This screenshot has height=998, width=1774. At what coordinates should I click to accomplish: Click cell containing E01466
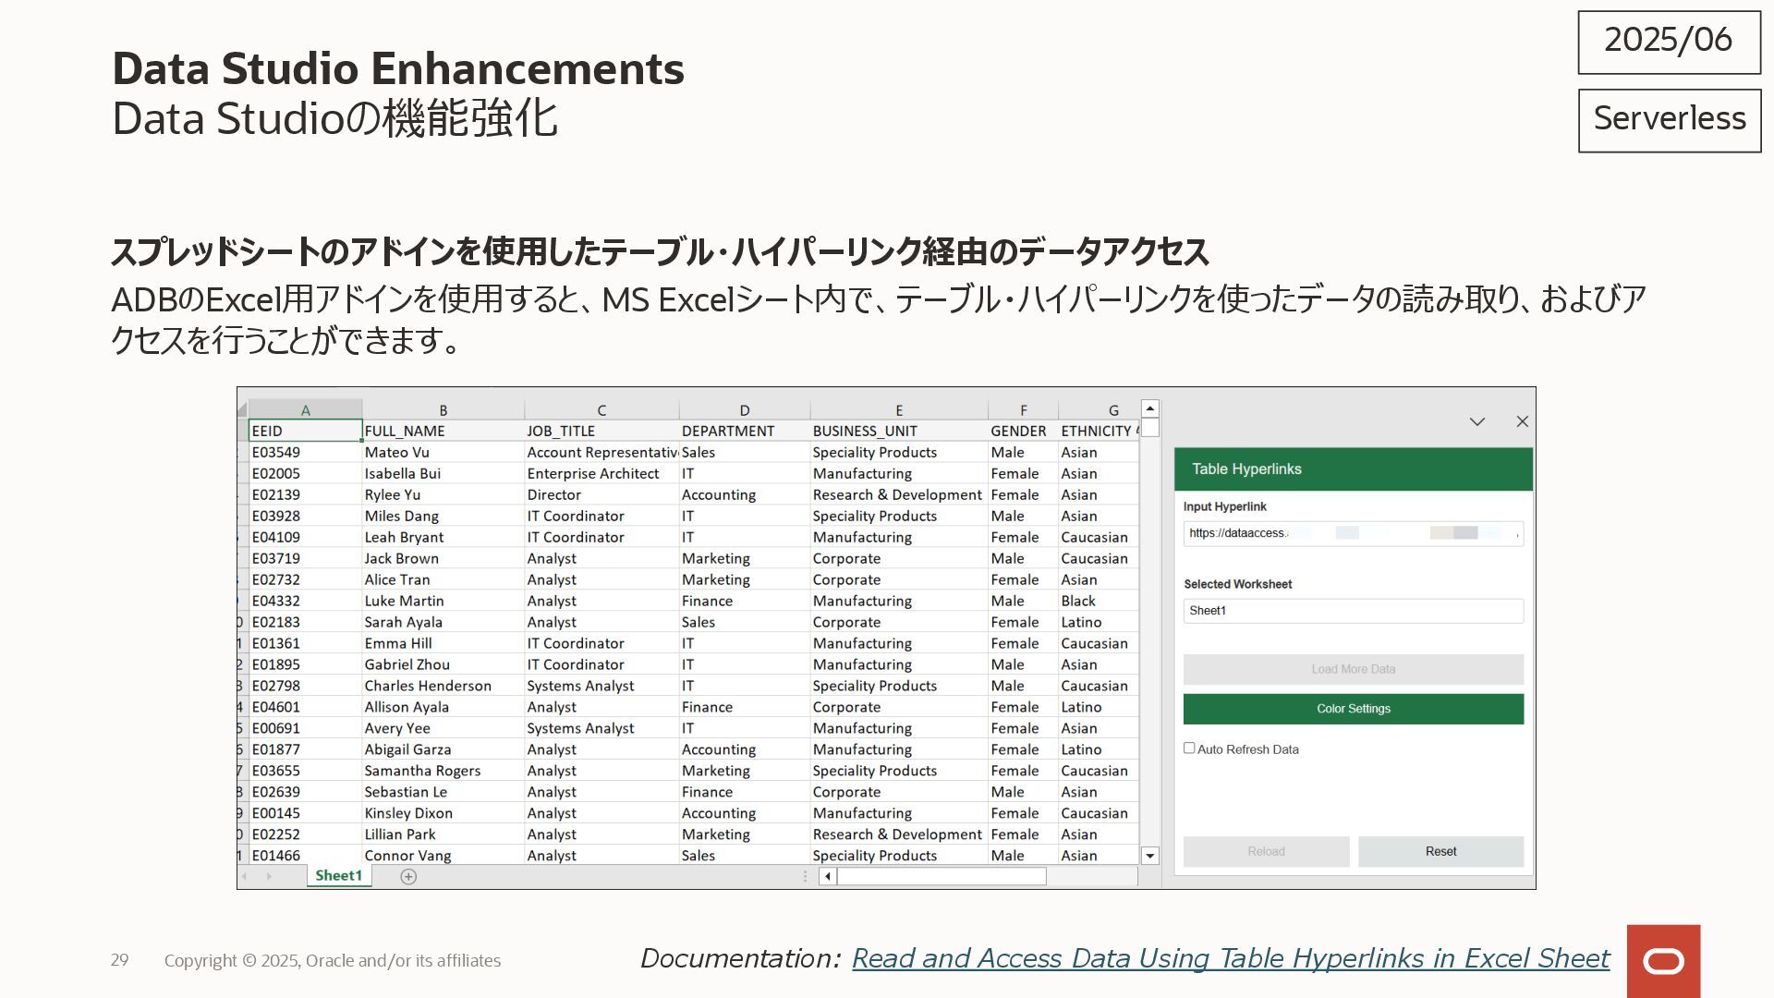click(x=305, y=856)
